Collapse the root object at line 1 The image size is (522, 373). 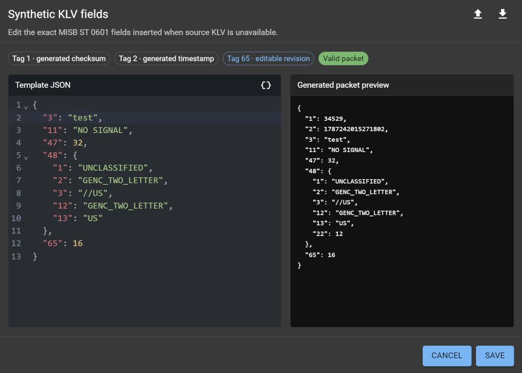point(26,107)
